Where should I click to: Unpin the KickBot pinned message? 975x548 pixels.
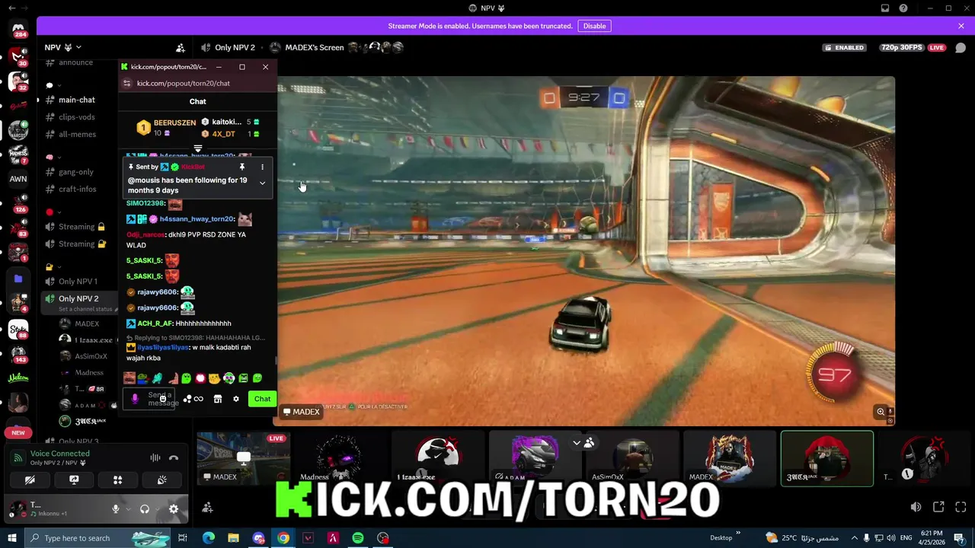pos(242,167)
